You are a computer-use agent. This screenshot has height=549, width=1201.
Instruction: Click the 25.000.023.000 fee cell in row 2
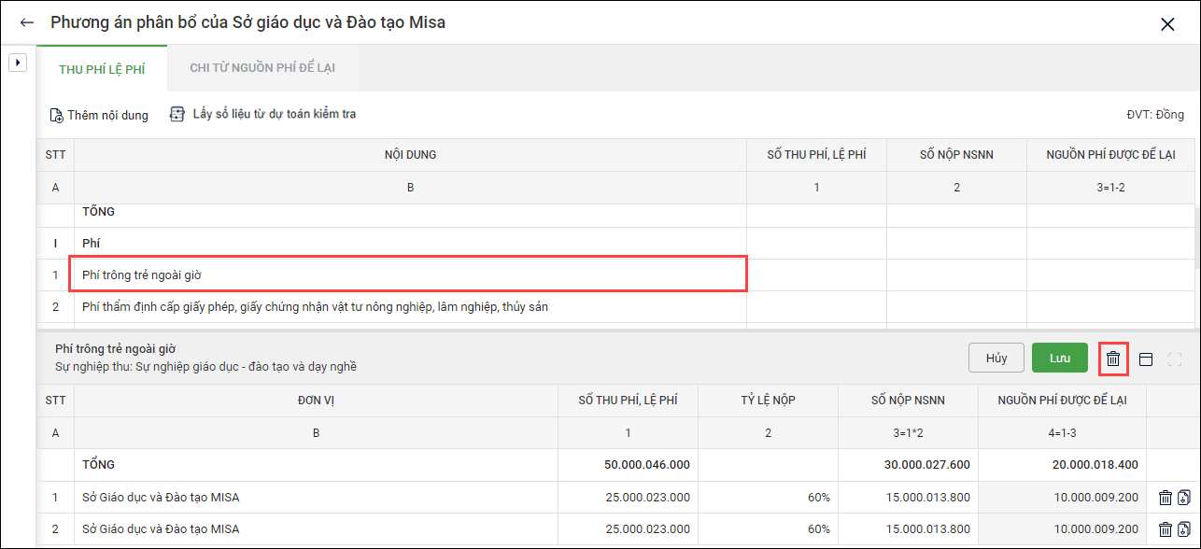click(629, 529)
